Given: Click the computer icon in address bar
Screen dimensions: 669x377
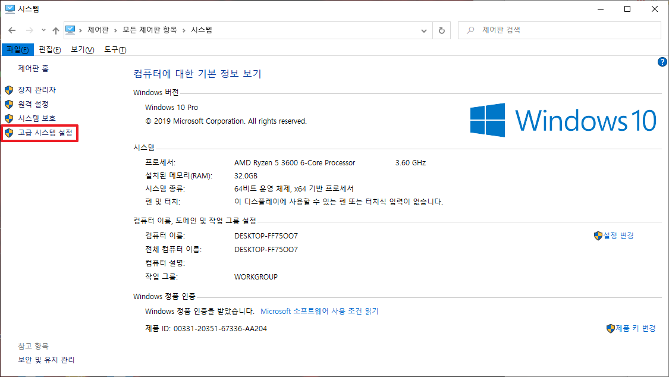Looking at the screenshot, I should (x=70, y=30).
